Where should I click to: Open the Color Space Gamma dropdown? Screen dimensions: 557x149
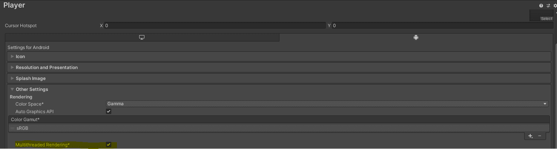coord(327,104)
